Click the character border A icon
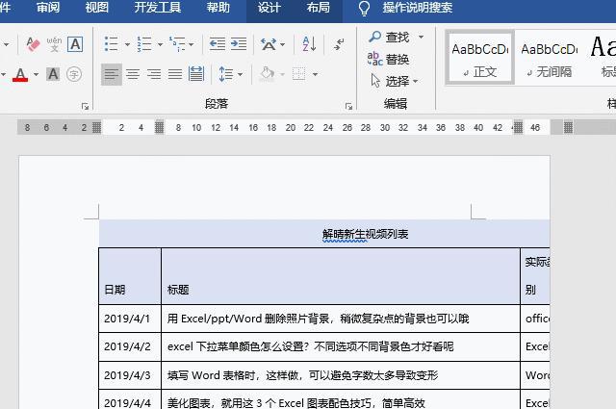Screen dimensions: 616x409 coord(75,44)
